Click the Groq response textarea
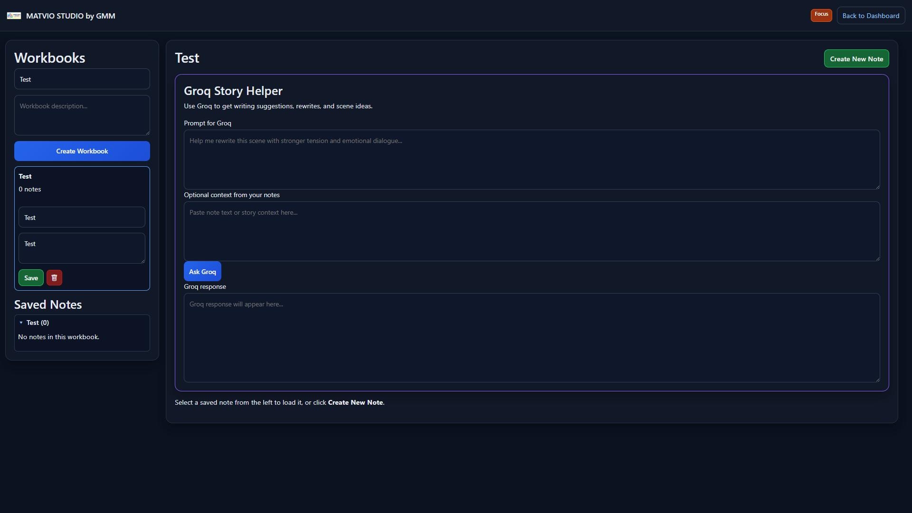The height and width of the screenshot is (513, 912). tap(532, 338)
